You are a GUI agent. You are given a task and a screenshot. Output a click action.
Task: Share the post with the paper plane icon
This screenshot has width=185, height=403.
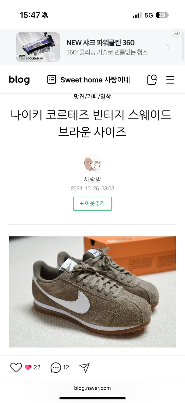tap(84, 368)
